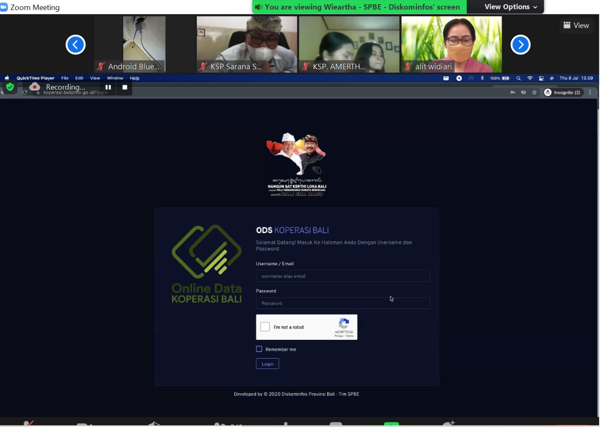Click the 100% battery indicator

[500, 78]
